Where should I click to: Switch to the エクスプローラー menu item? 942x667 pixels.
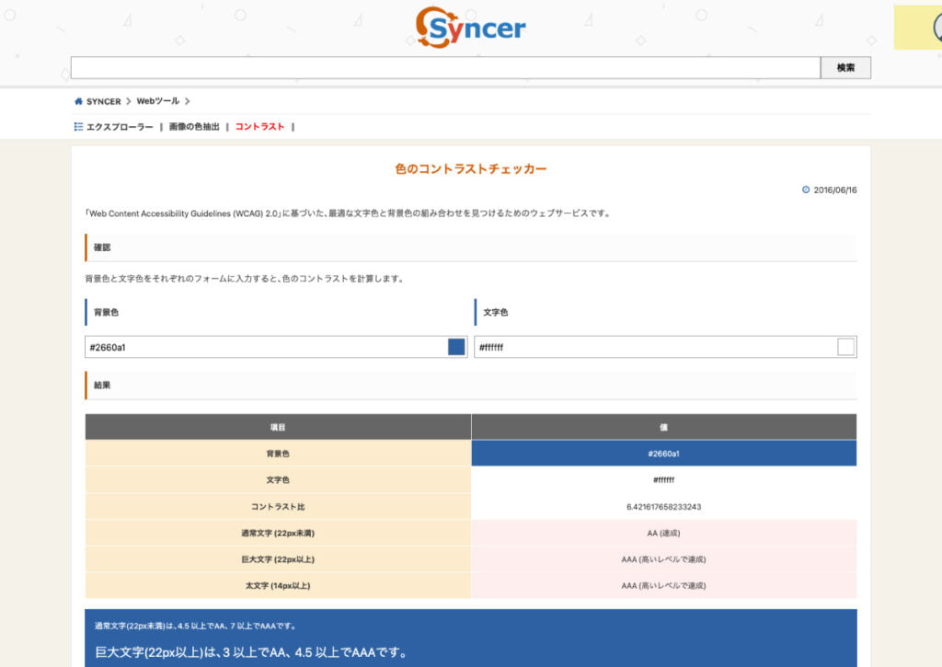(120, 126)
